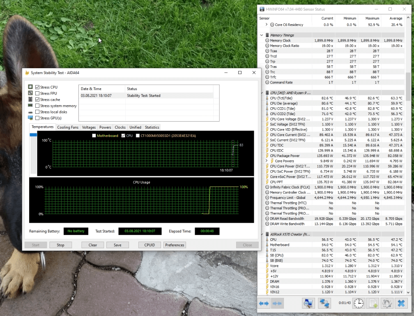
Task: Switch to Statistics tab
Action: [x=152, y=127]
